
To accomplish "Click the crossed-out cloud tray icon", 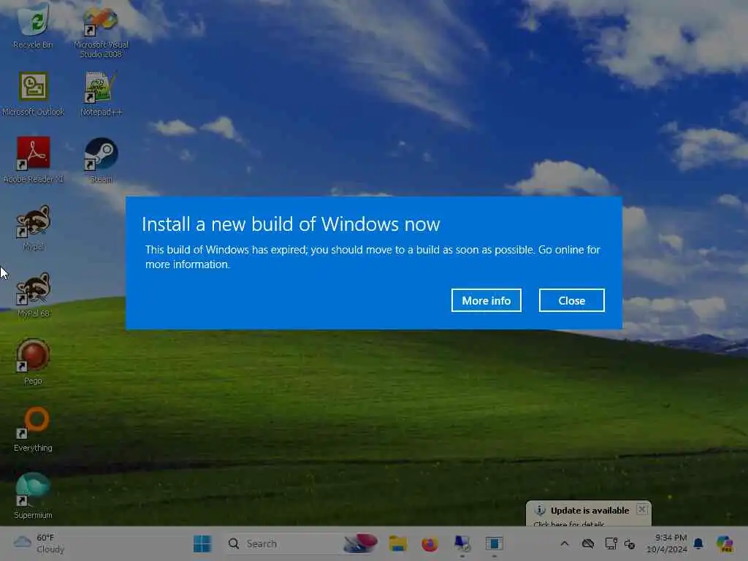I will click(588, 543).
